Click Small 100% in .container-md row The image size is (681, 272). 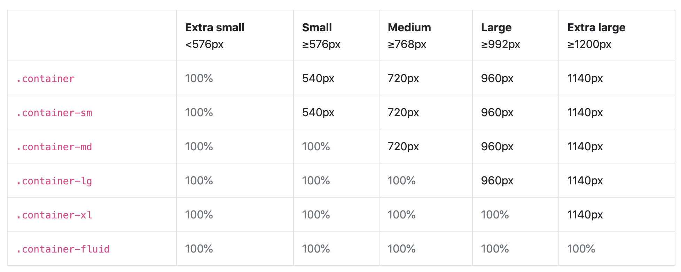click(x=316, y=146)
